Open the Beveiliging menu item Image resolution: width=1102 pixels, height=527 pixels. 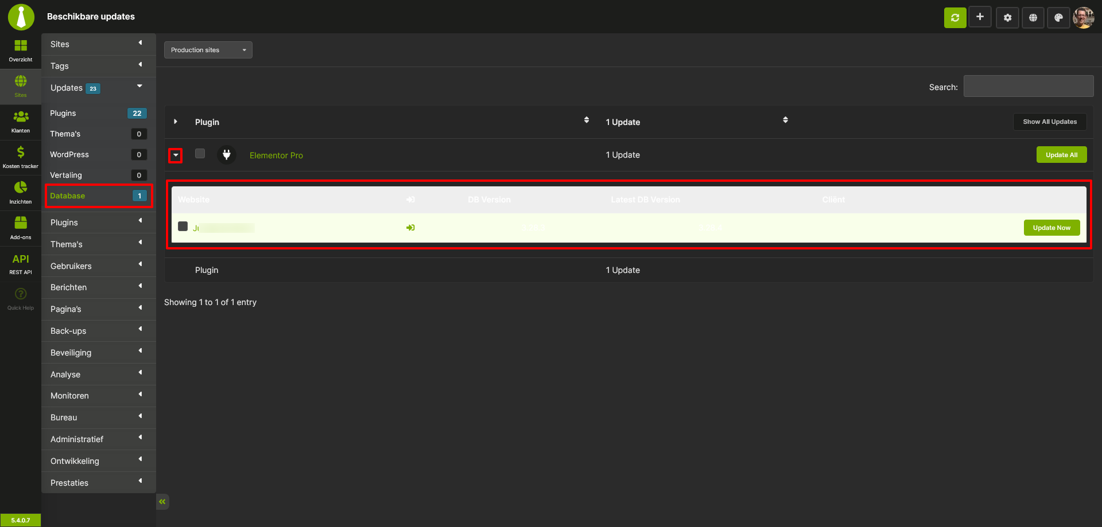coord(99,353)
